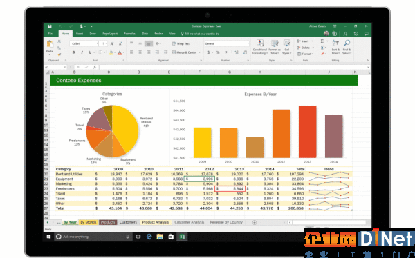Add a new sheet with plus button
This screenshot has height=258, width=415.
point(255,222)
